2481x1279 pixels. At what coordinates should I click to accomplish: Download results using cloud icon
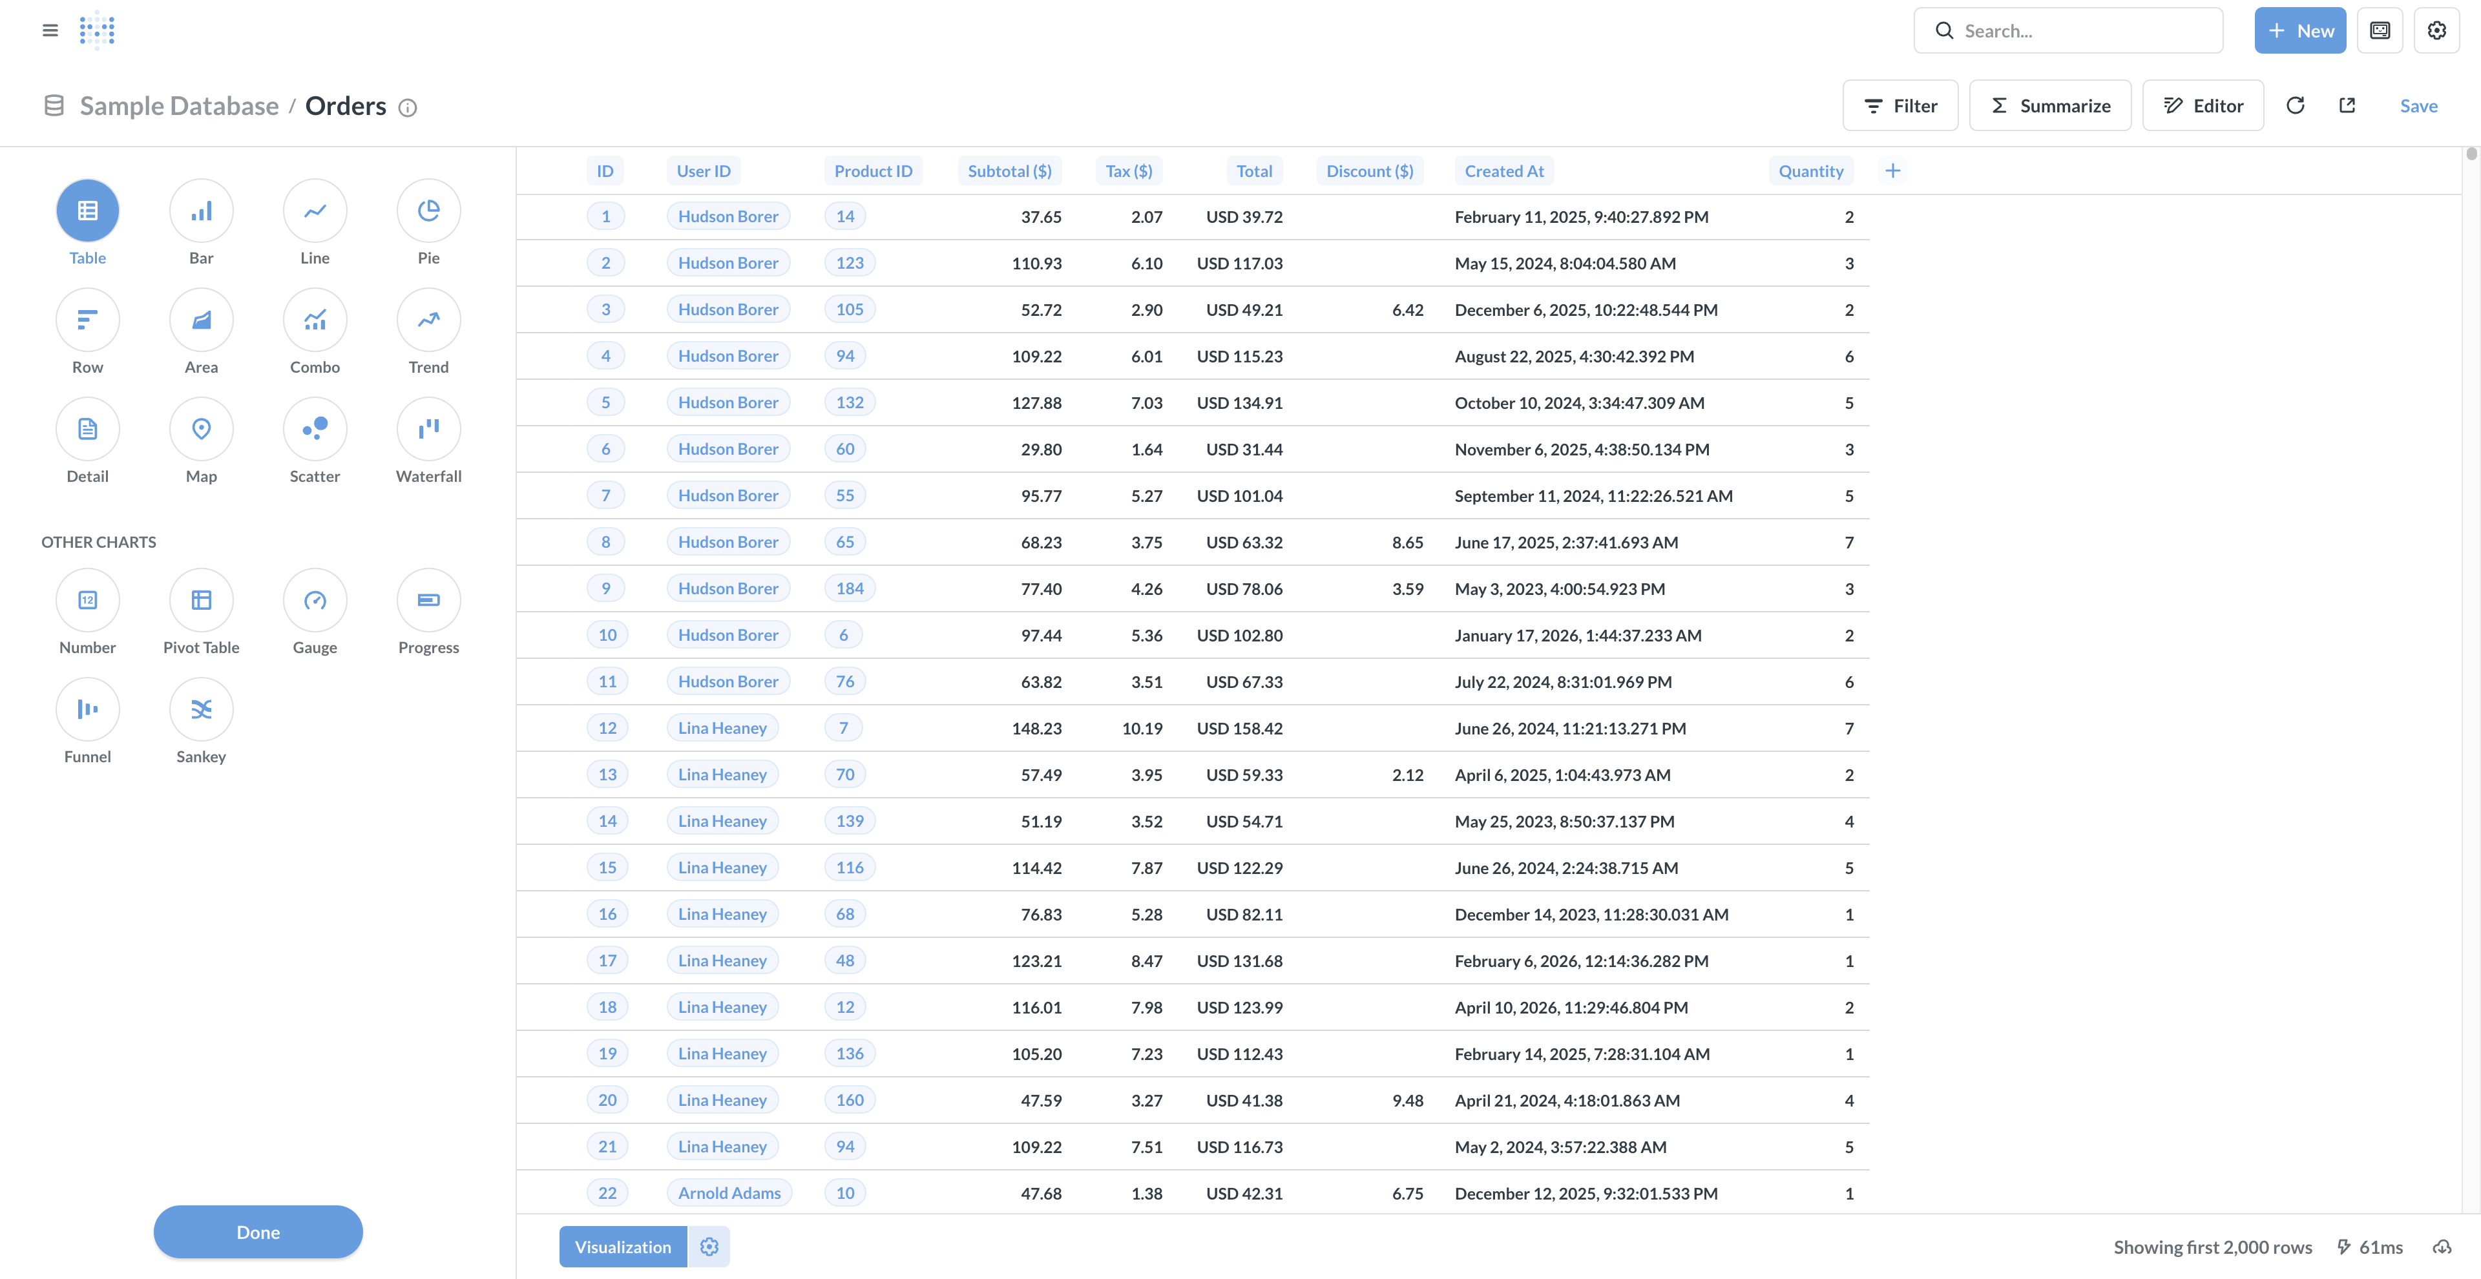tap(2442, 1247)
